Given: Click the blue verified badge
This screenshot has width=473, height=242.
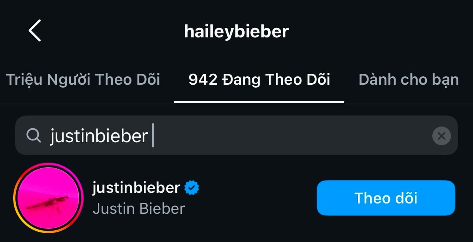Looking at the screenshot, I should [x=191, y=188].
